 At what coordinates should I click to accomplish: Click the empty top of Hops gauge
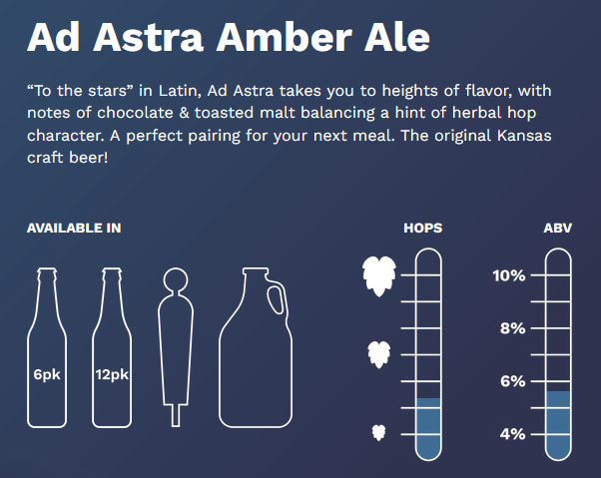click(428, 323)
